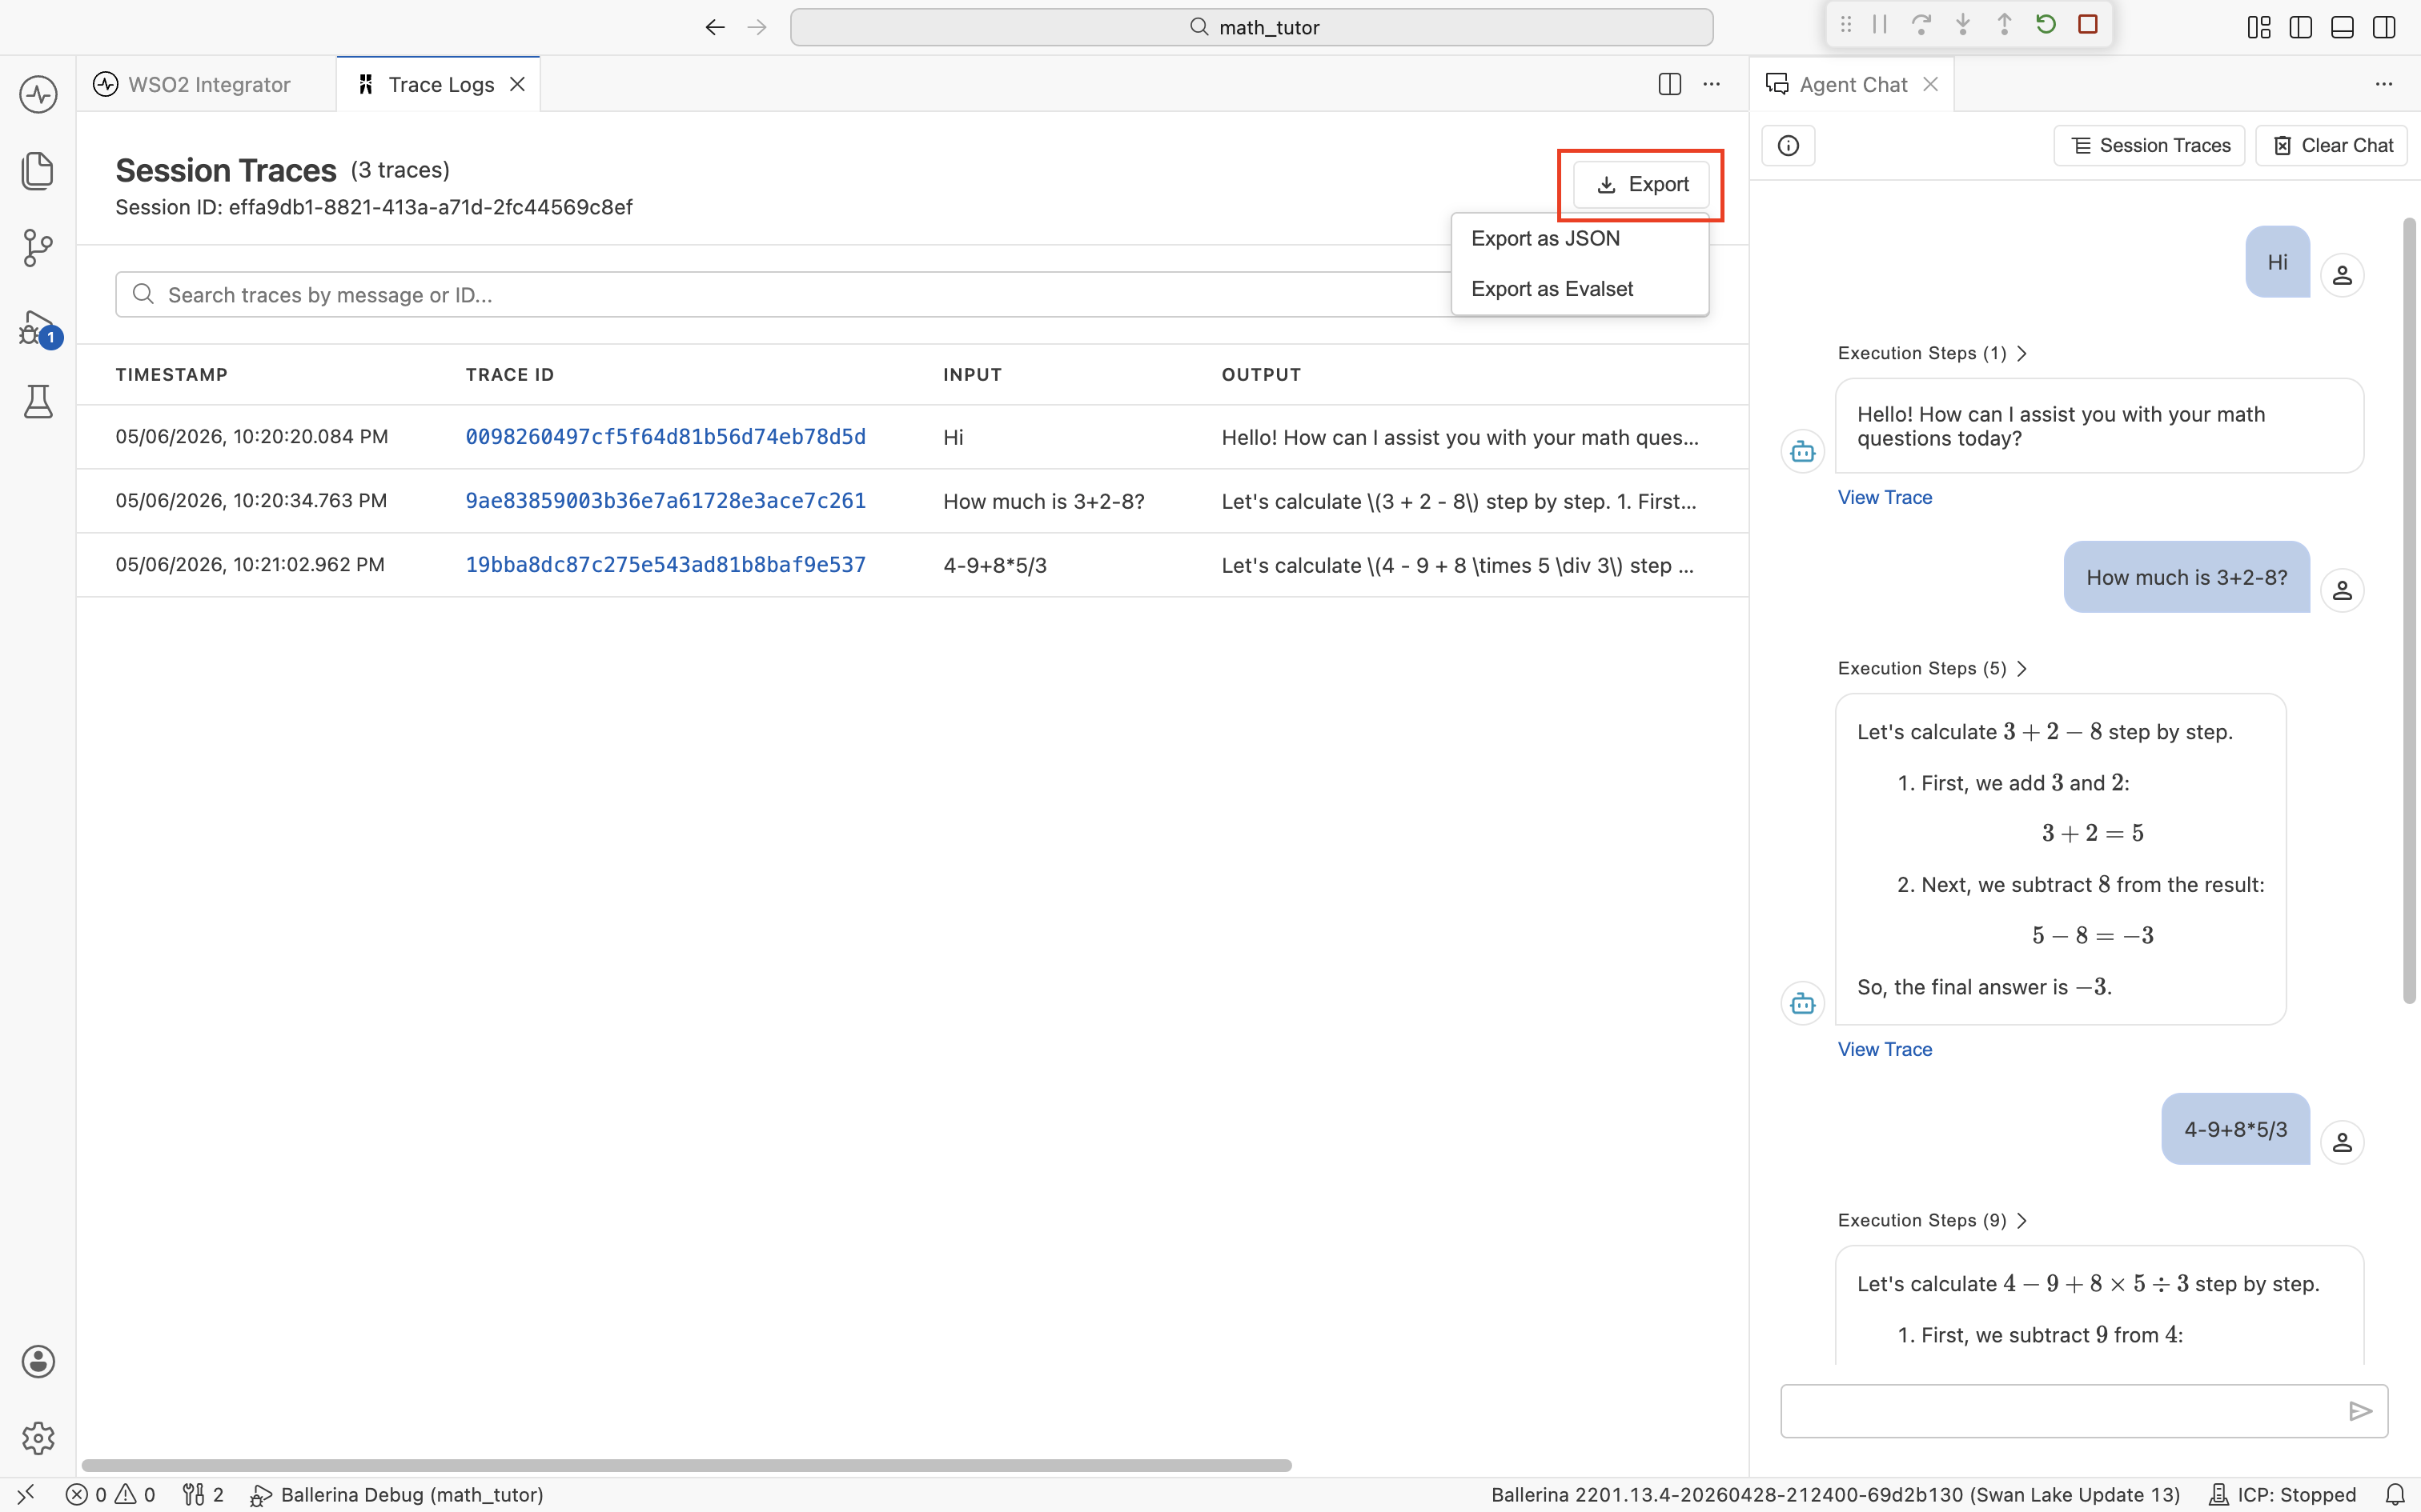Click the Agent Chat info icon button

(1788, 146)
